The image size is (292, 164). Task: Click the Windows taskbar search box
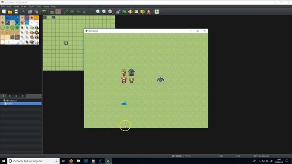pos(33,161)
